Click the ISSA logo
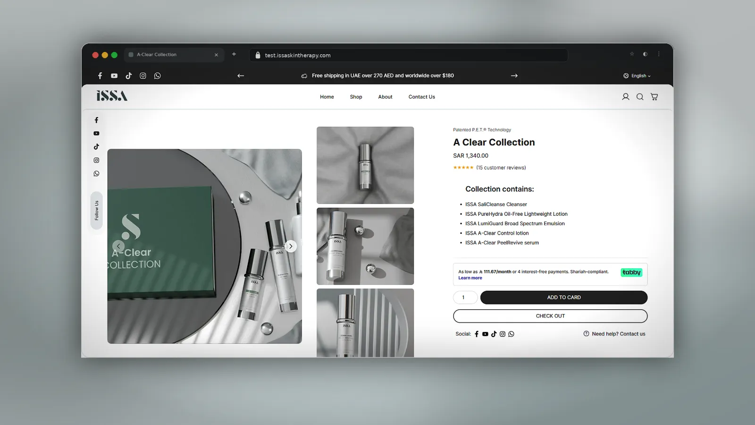The height and width of the screenshot is (425, 755). pyautogui.click(x=112, y=96)
